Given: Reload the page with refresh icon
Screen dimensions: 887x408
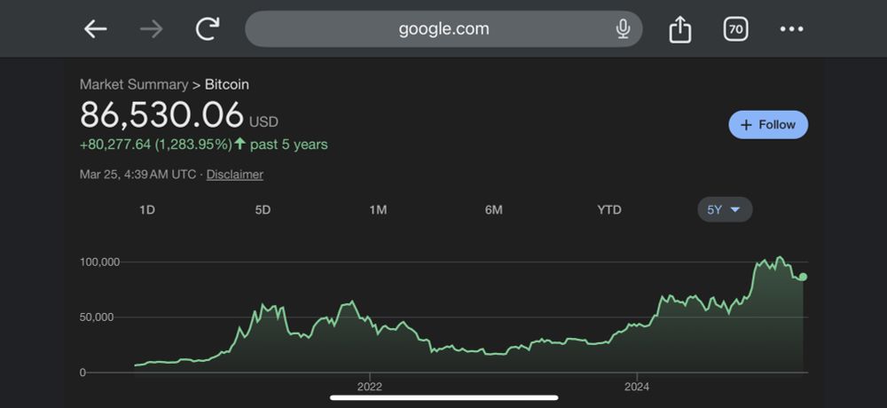Looking at the screenshot, I should pos(207,29).
